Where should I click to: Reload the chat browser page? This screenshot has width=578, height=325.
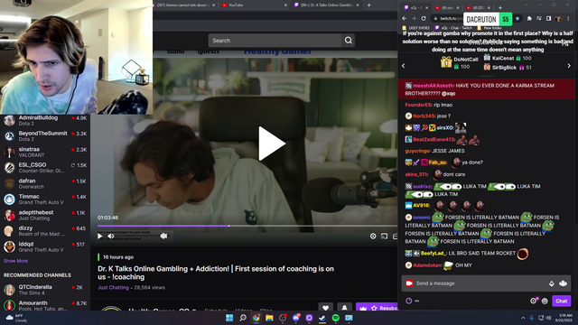[424, 18]
